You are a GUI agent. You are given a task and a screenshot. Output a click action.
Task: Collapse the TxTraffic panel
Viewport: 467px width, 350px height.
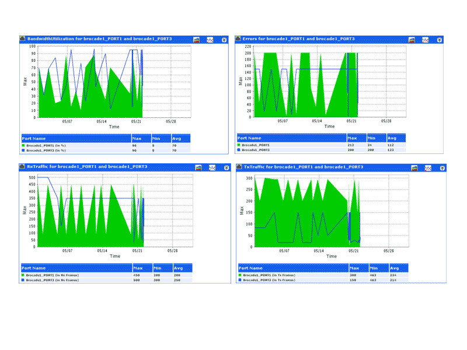point(442,168)
